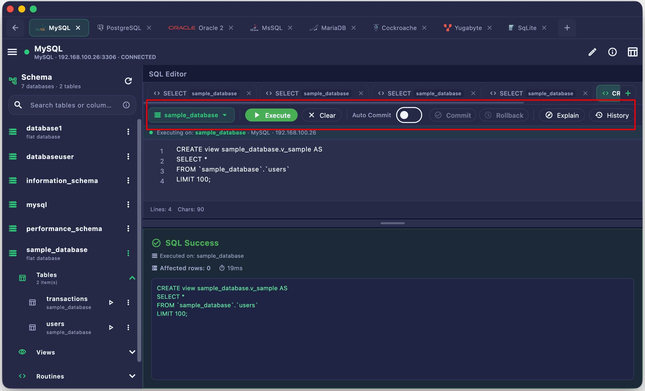Grab the editor/results splitter handle
This screenshot has width=645, height=391.
click(x=392, y=223)
